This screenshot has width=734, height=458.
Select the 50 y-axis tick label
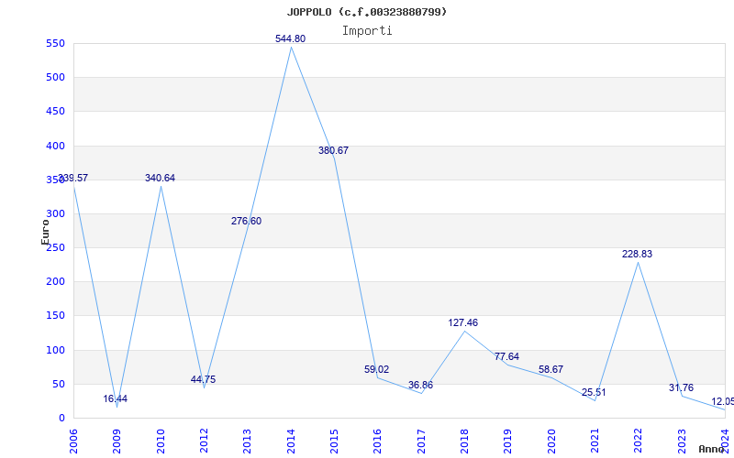pyautogui.click(x=58, y=384)
